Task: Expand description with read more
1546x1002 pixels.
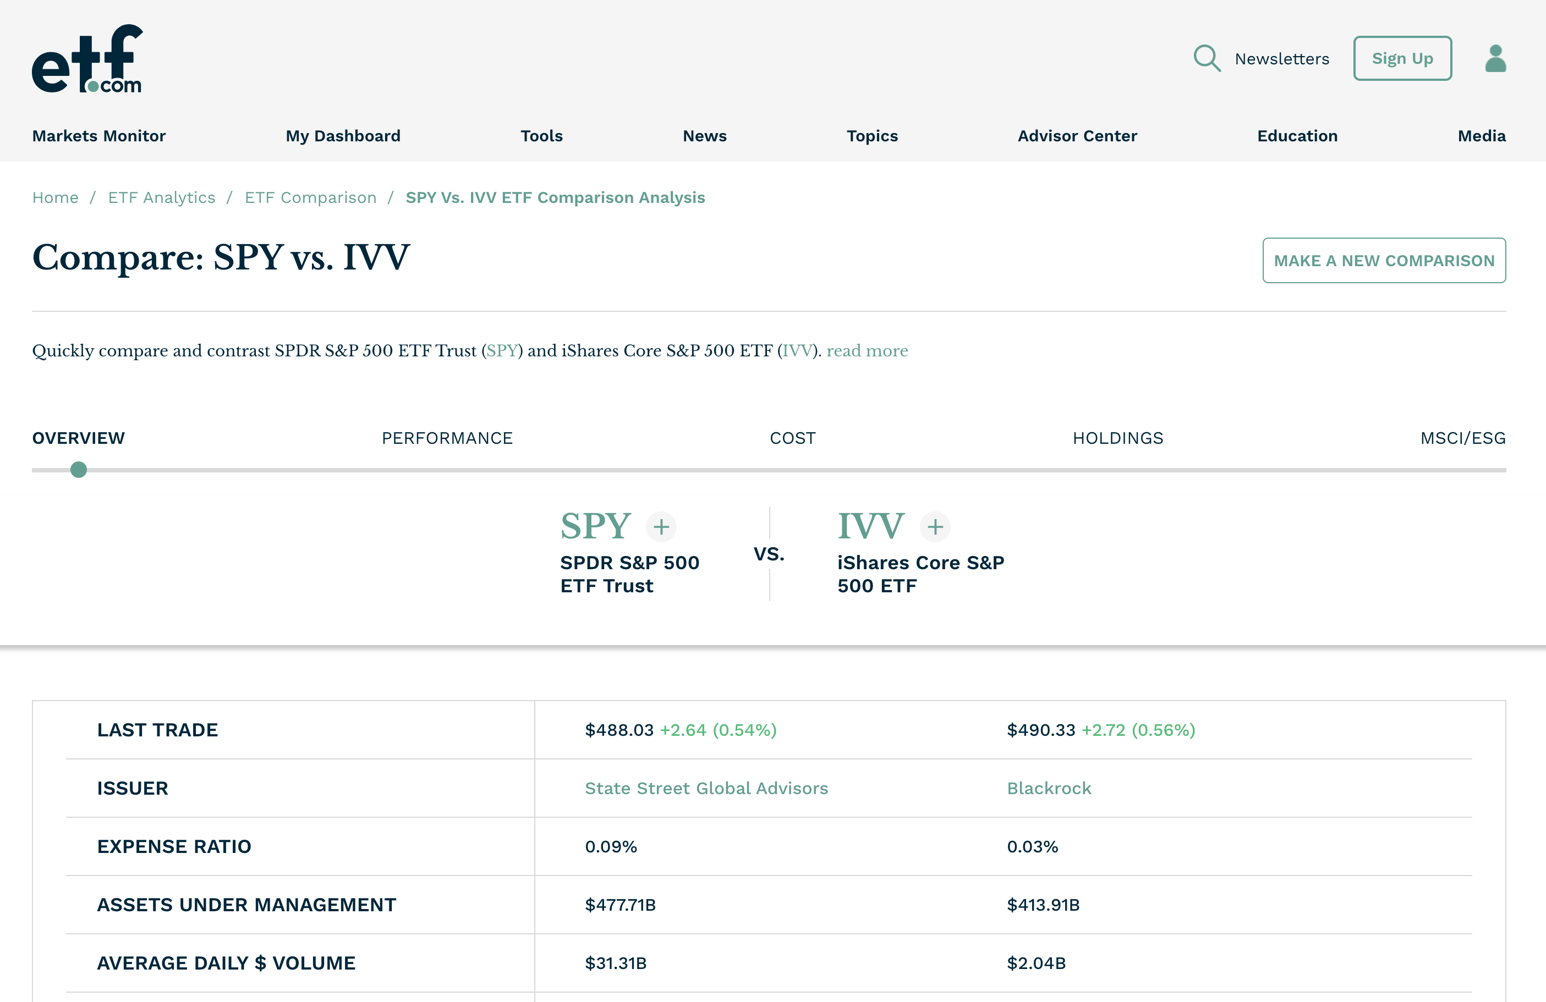Action: click(x=867, y=351)
